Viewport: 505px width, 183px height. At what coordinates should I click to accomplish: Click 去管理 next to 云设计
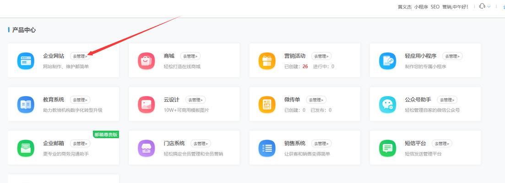tap(195, 100)
